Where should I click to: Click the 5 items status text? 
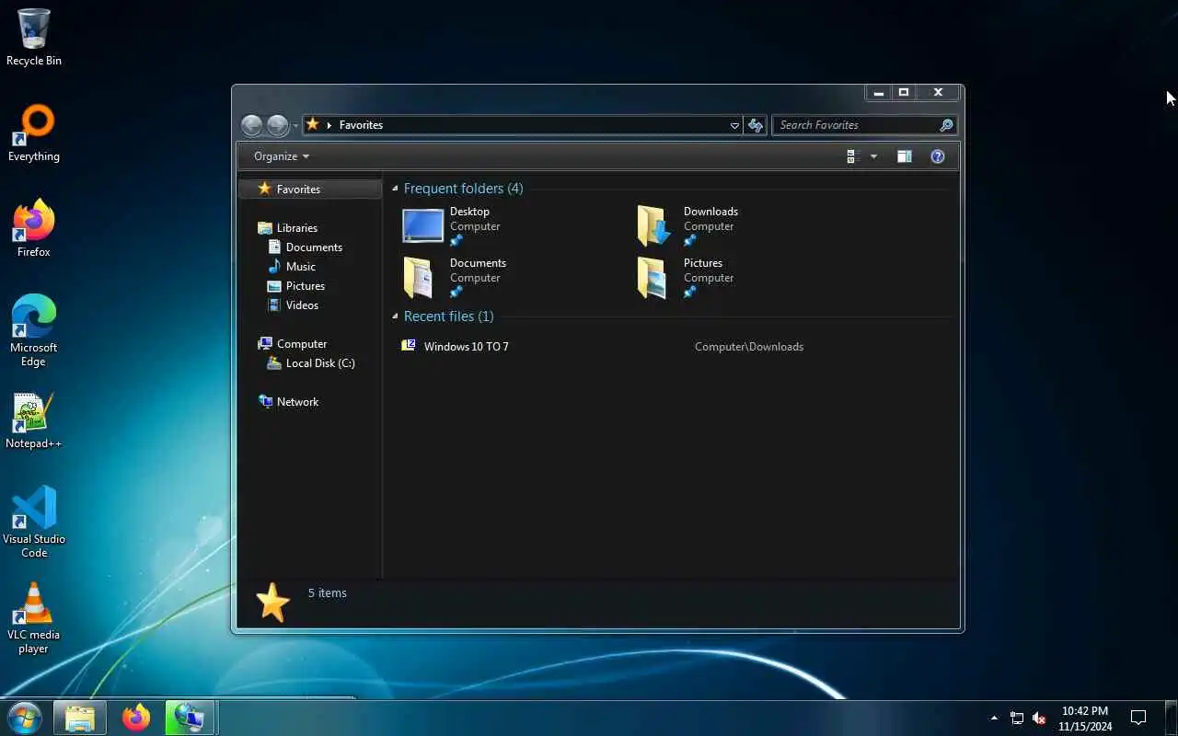click(328, 593)
